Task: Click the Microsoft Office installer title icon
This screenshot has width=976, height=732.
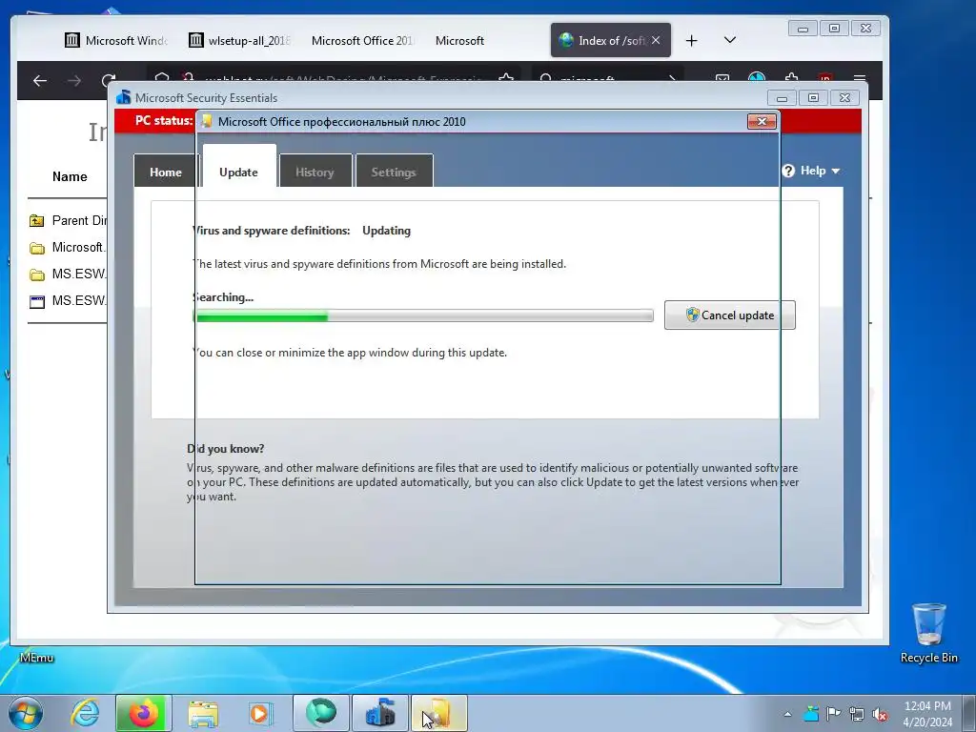Action: tap(206, 121)
